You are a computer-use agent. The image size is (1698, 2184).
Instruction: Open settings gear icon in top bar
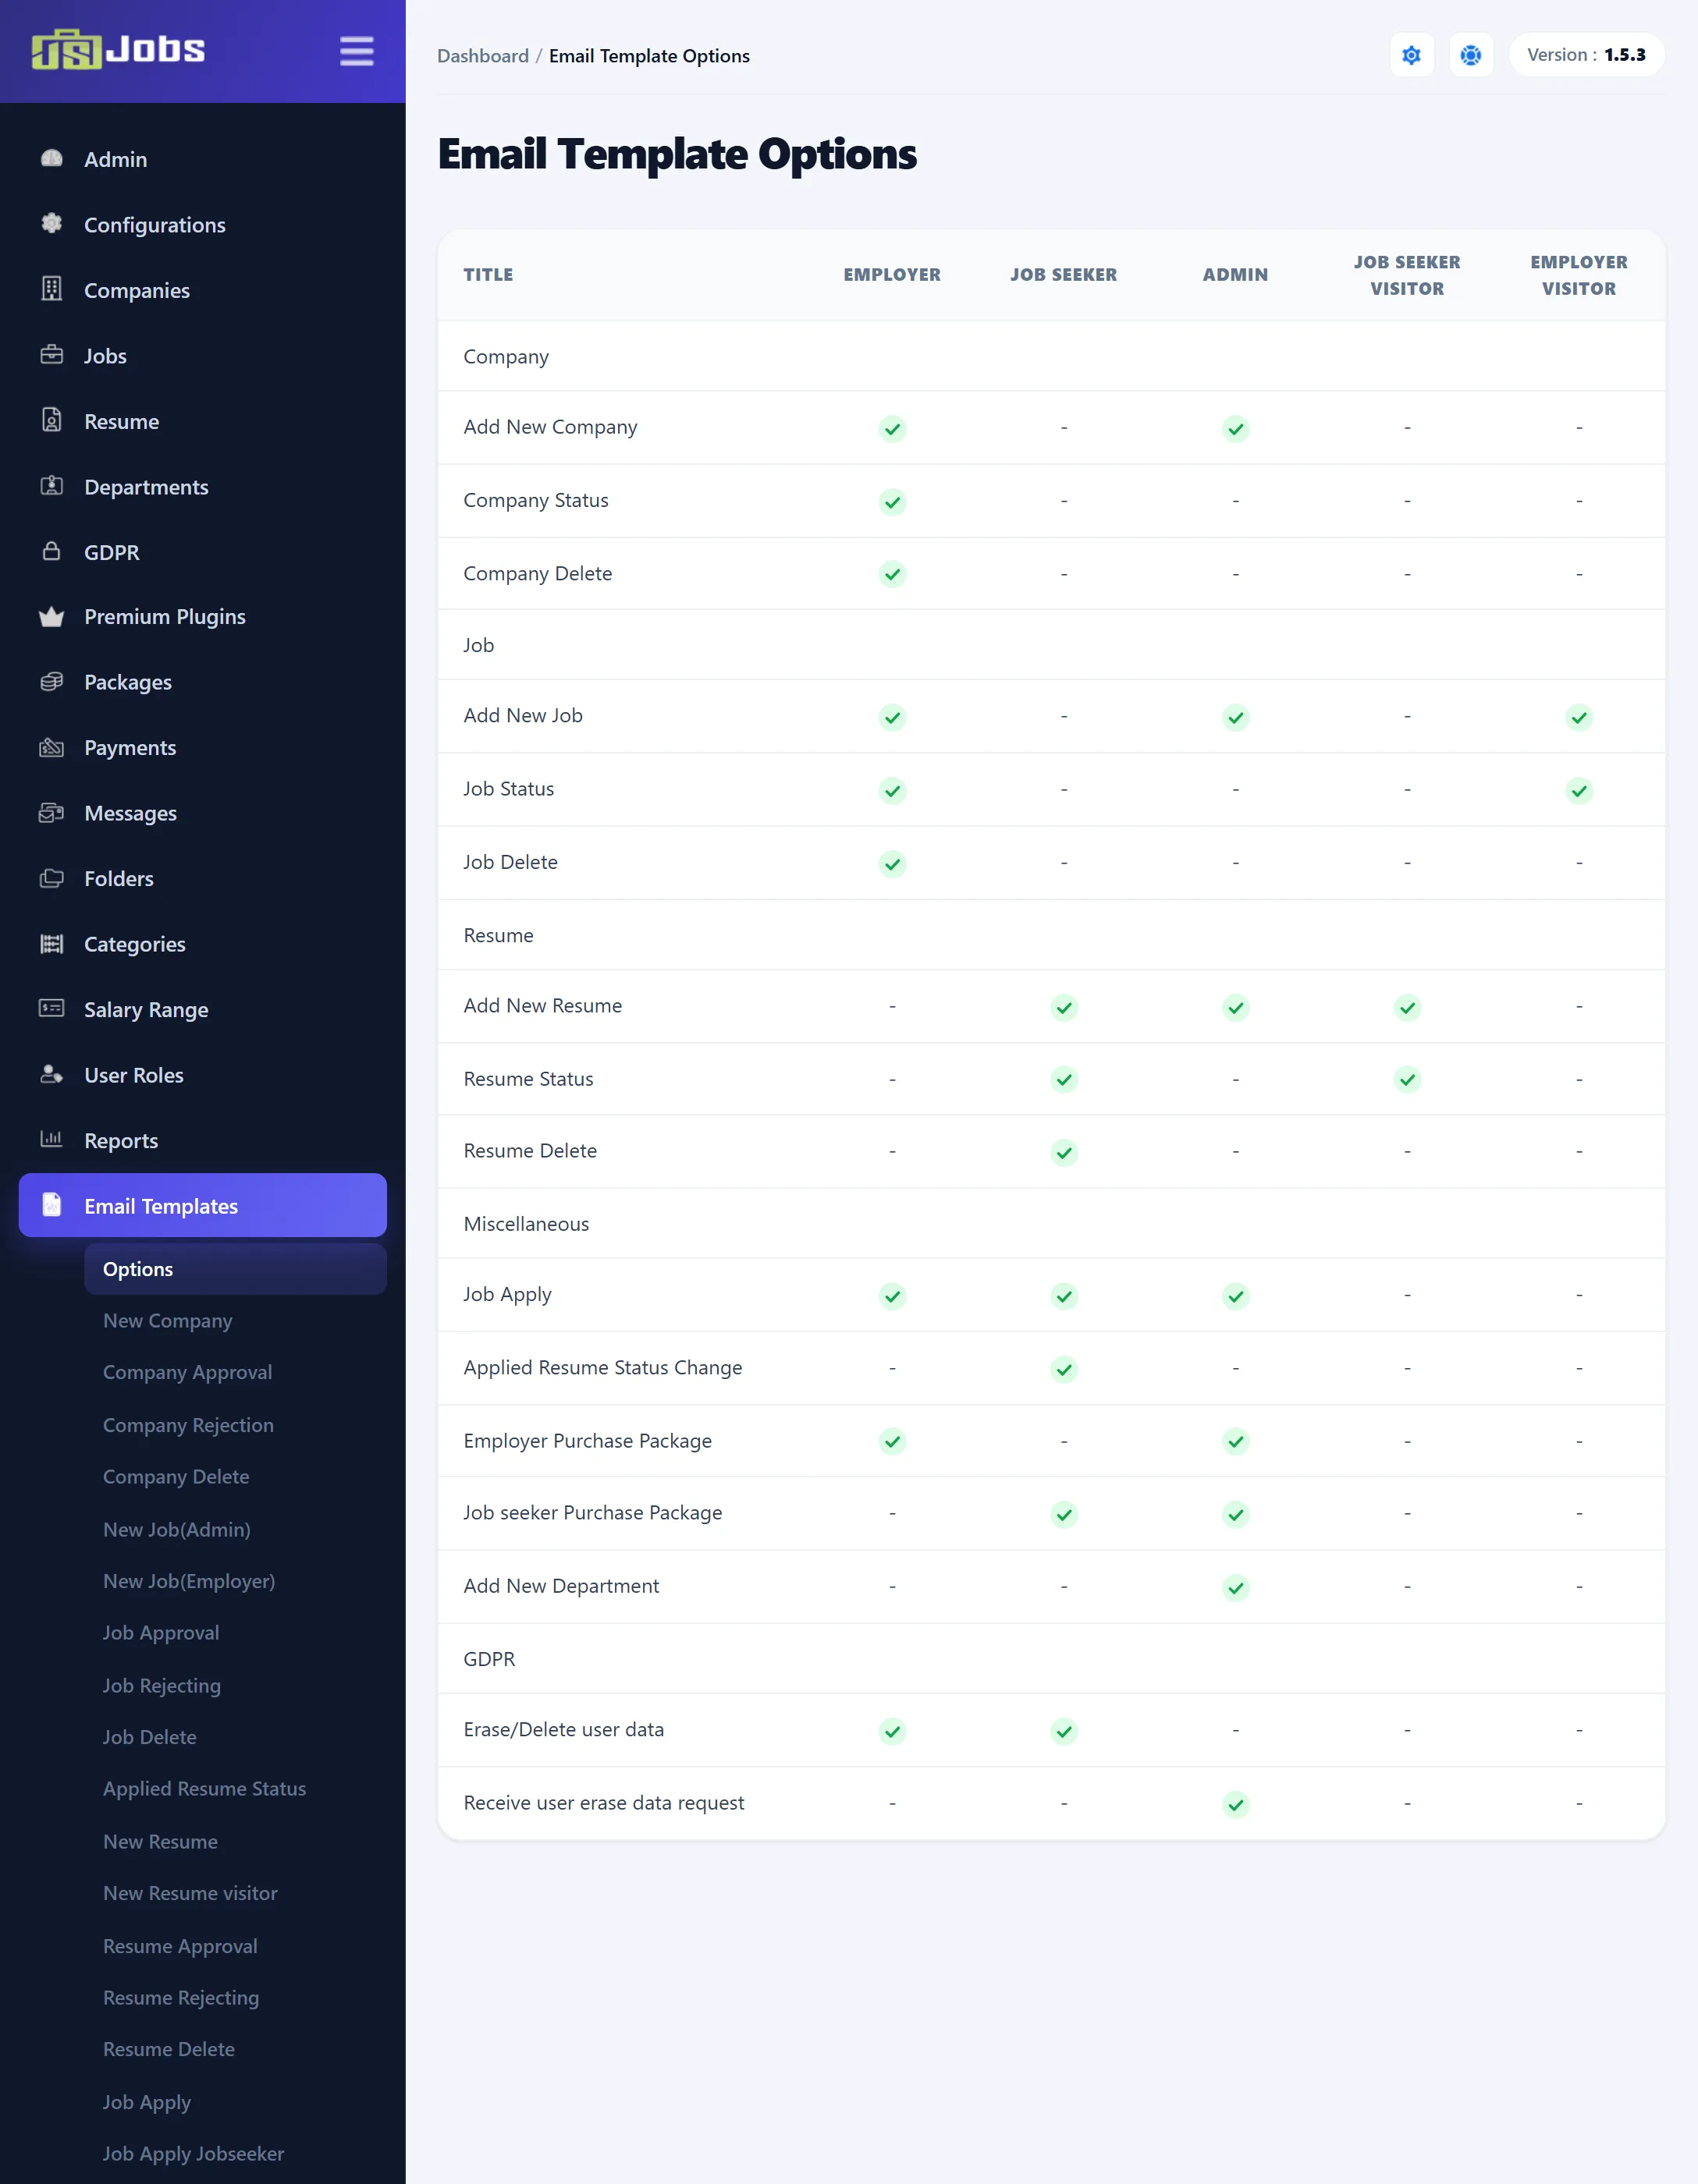[1412, 55]
